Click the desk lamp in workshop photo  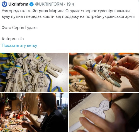[21, 97]
